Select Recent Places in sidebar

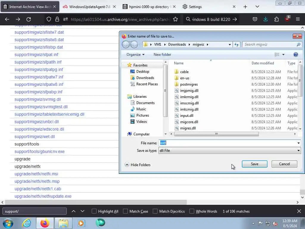[147, 84]
